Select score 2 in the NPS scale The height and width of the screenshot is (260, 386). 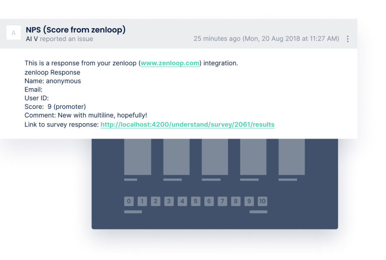click(x=156, y=201)
